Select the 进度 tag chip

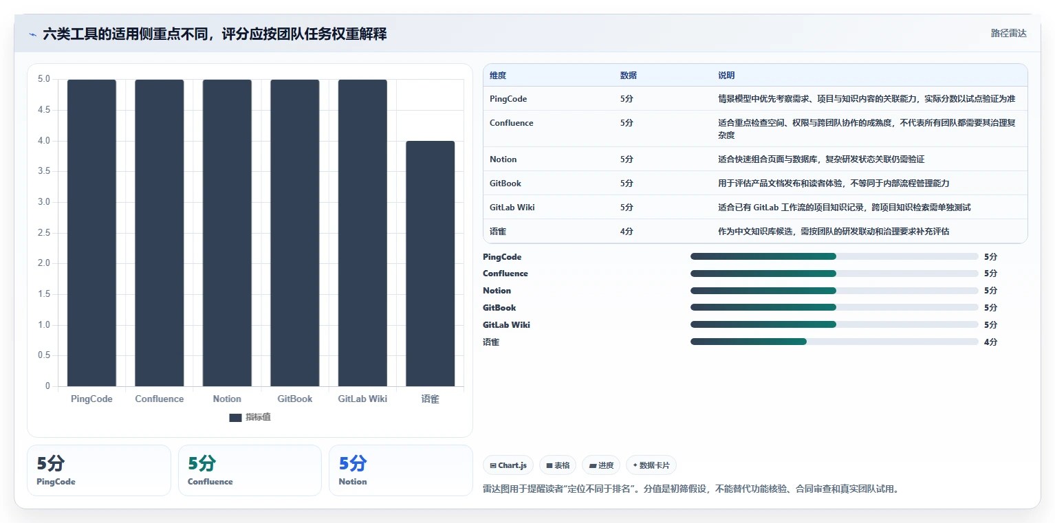(600, 465)
